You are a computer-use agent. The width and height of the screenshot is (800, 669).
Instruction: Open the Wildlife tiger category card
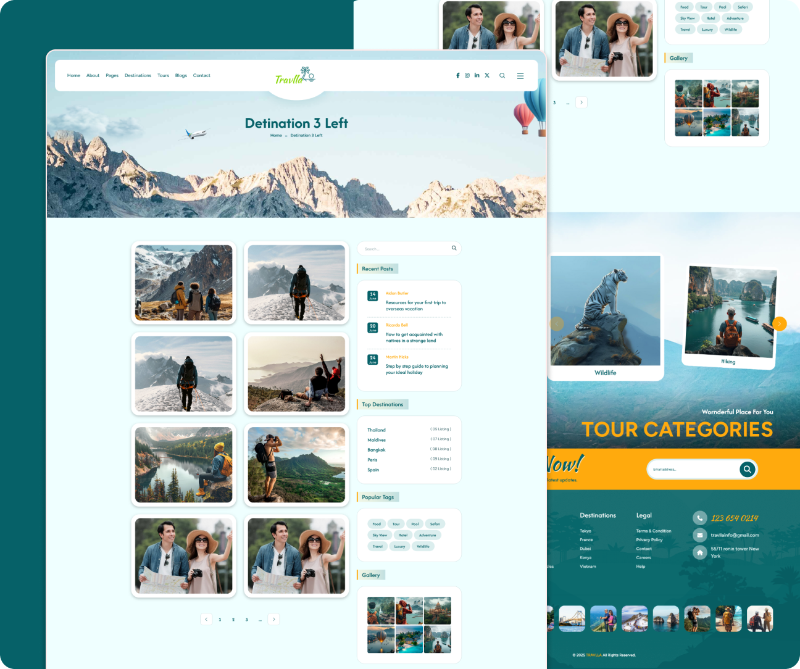[x=606, y=318]
